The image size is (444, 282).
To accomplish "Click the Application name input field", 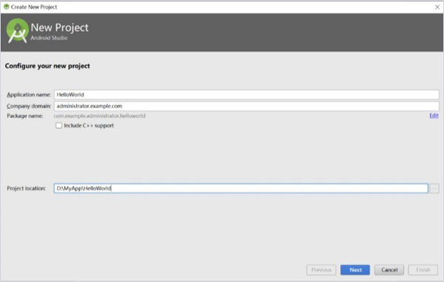I will pyautogui.click(x=246, y=95).
